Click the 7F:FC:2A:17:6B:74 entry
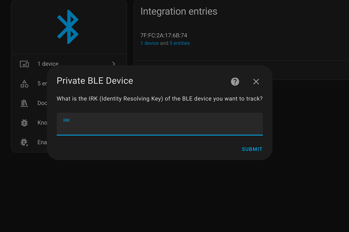Screen dimensions: 349x232 coord(164,35)
